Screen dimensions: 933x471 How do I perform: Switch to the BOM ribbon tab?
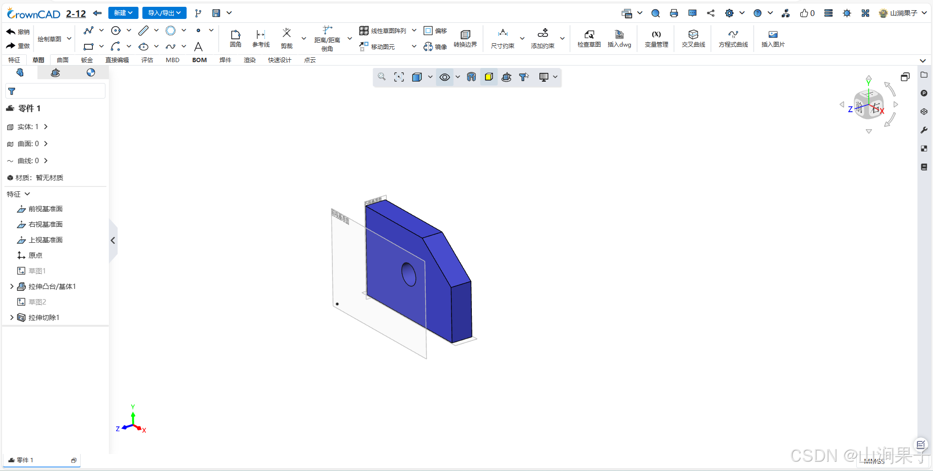coord(199,60)
